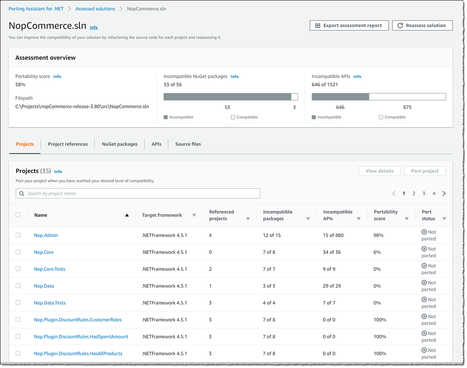This screenshot has width=467, height=368.
Task: Open the Nop.Data.Tests project link
Action: point(50,303)
